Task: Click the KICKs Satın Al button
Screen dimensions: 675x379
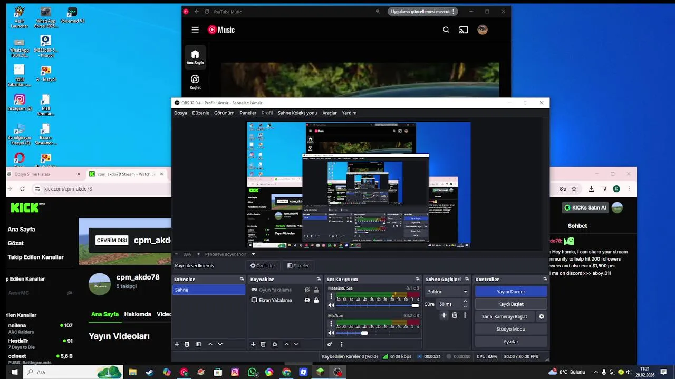Action: [585, 207]
